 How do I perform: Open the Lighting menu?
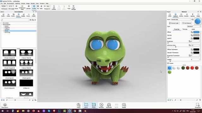click(17, 3)
